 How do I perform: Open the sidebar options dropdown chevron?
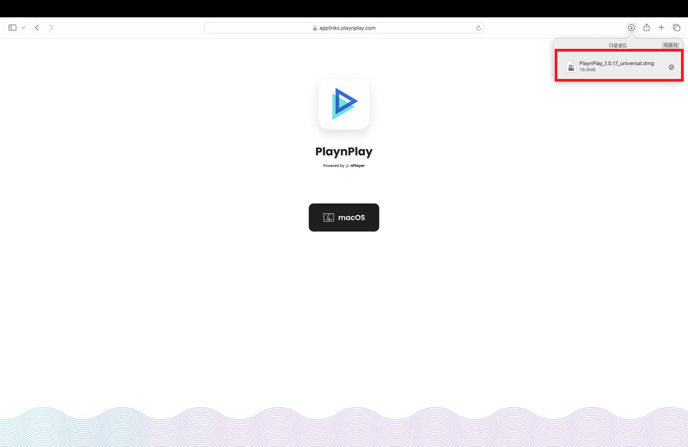pos(23,27)
